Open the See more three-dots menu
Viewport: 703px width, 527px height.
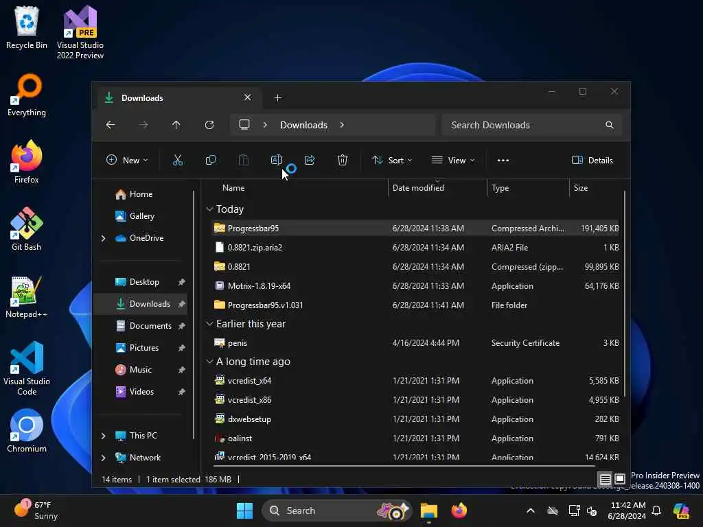503,161
